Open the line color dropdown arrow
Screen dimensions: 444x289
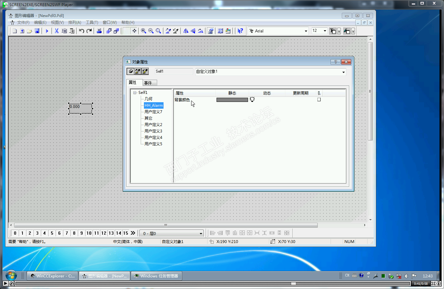tap(353, 31)
